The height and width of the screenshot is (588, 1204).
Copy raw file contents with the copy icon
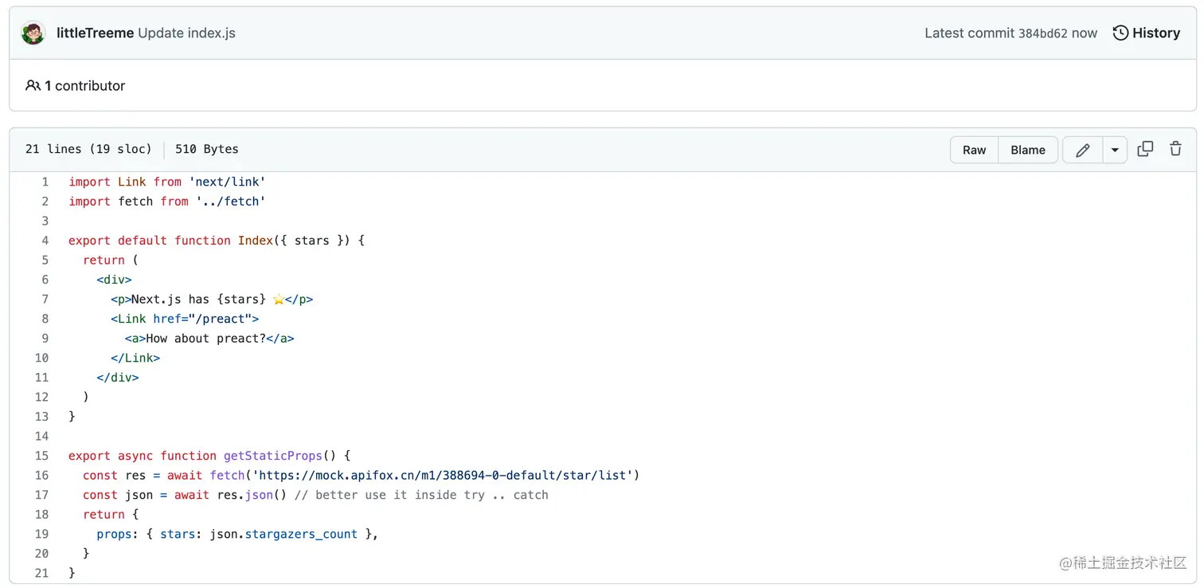pos(1145,149)
